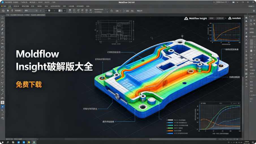The image size is (256, 144).
Task: Click the circle shape icon in the ribbon
Action: click(x=74, y=10)
